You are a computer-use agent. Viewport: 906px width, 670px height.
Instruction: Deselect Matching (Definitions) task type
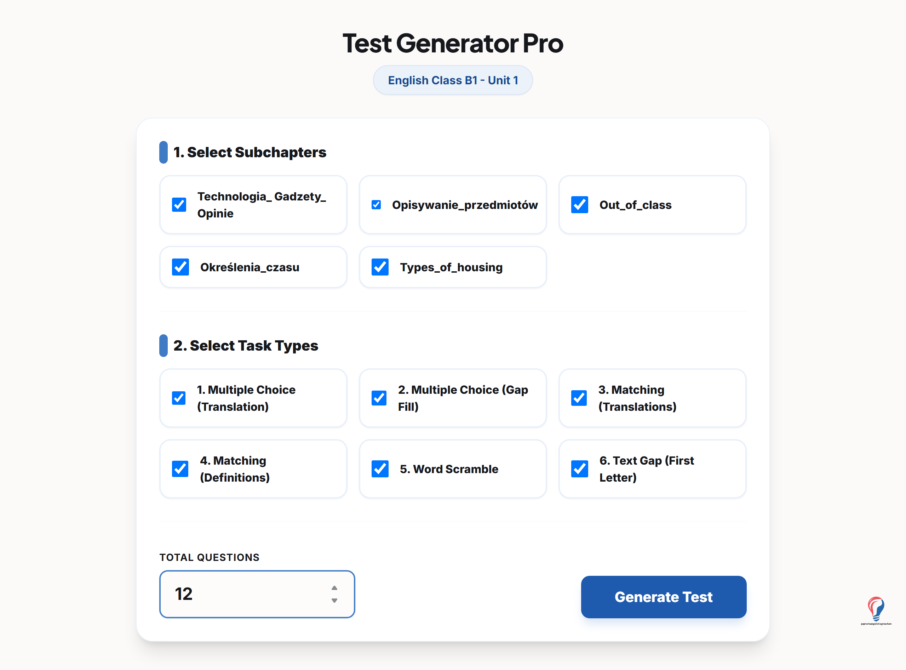pyautogui.click(x=180, y=469)
